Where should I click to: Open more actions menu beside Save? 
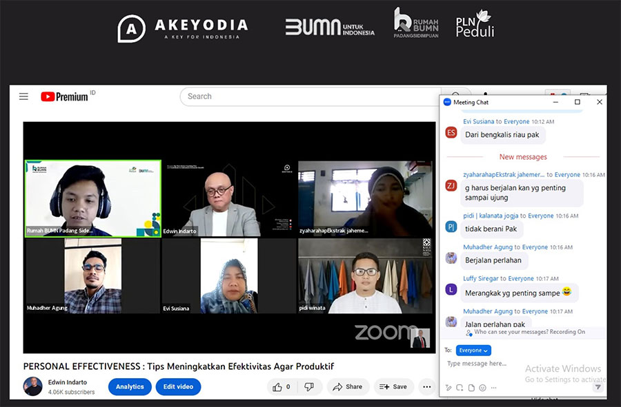pos(427,387)
